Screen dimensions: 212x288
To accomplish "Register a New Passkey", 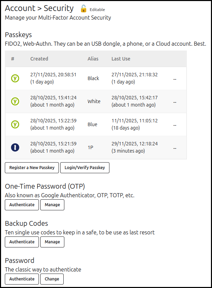I will (x=32, y=168).
